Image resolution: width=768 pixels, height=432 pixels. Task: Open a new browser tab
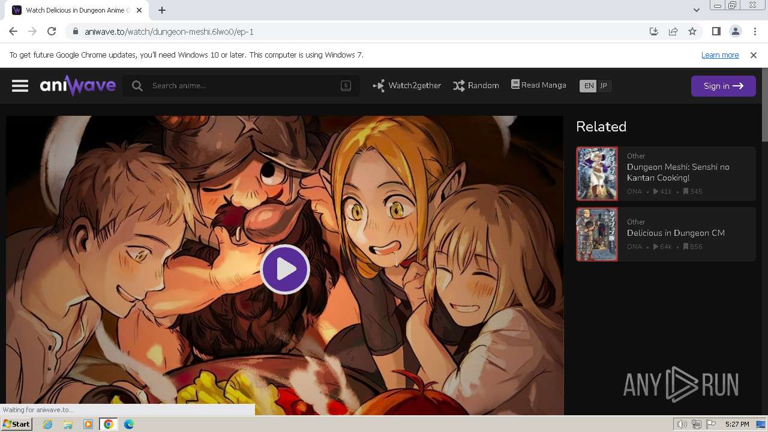tap(162, 10)
